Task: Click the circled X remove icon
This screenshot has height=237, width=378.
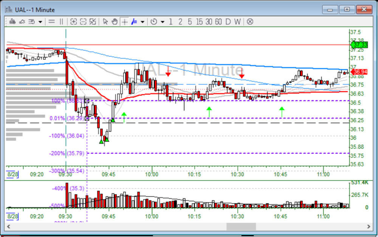Action: pos(250,22)
